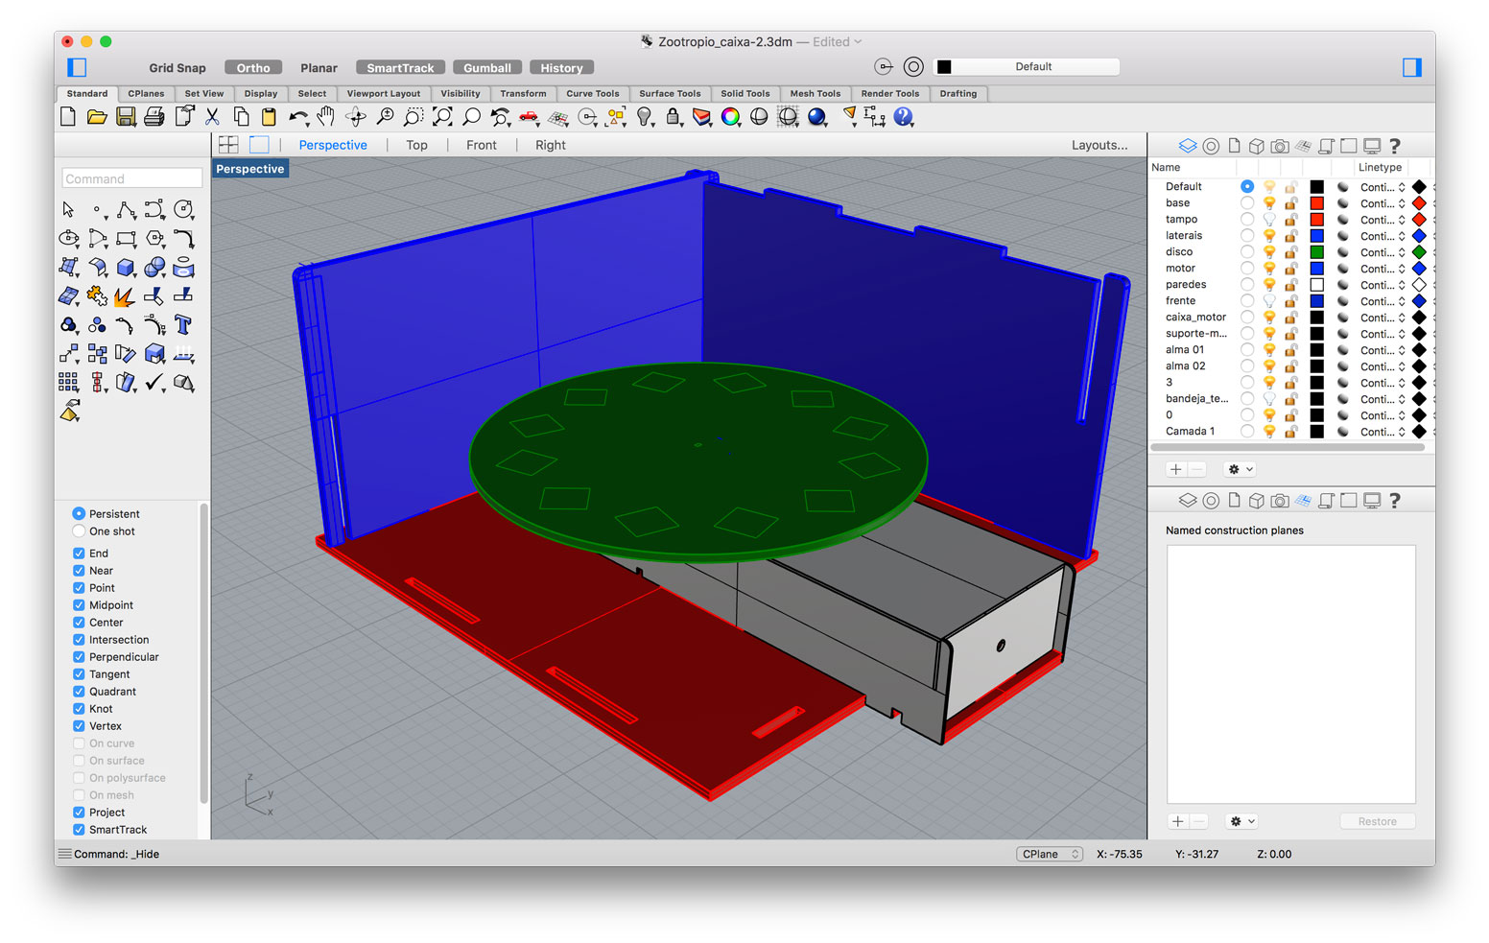This screenshot has width=1489, height=943.
Task: Open the layers panel gear options menu
Action: (x=1240, y=469)
